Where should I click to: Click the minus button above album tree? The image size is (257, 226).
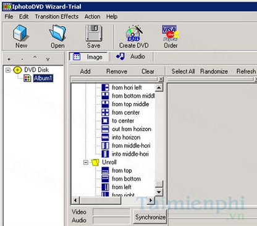(22, 59)
